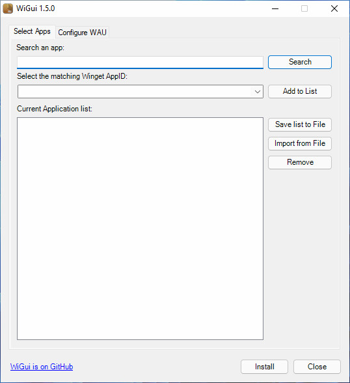Open the WiGui is on GitHub link

pos(42,367)
